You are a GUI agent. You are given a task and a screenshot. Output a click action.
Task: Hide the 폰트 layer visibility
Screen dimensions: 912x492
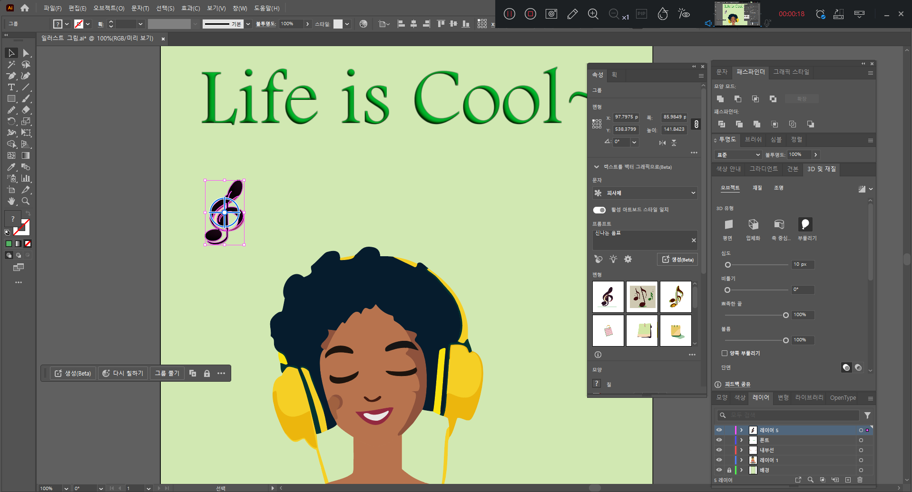coord(719,440)
